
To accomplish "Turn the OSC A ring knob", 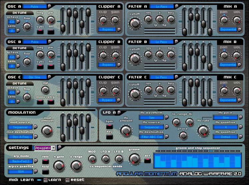I will (40, 20).
